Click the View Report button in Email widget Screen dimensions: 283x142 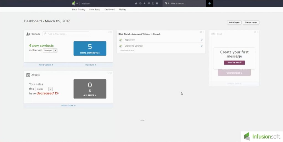tap(234, 73)
